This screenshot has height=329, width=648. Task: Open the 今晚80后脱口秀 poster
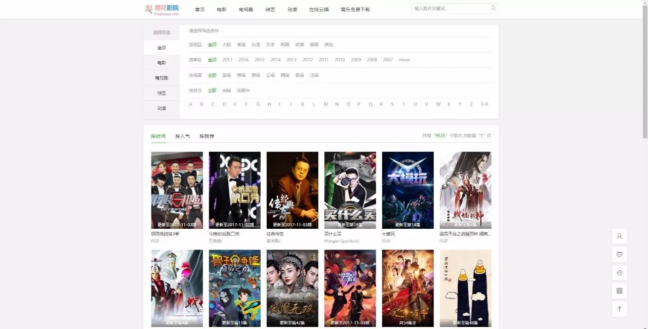click(x=234, y=190)
